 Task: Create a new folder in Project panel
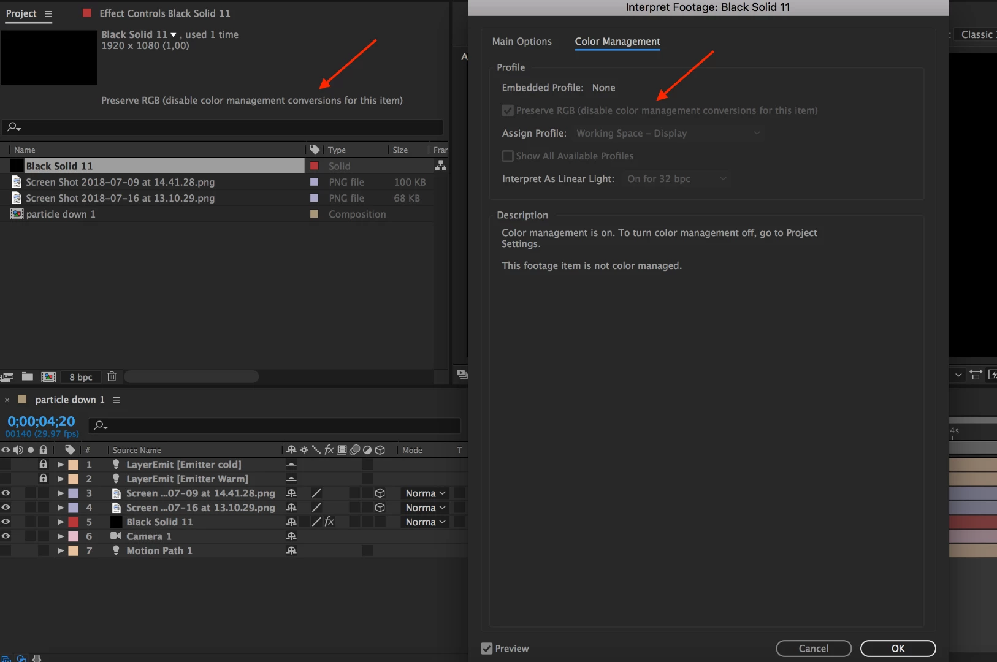[28, 377]
